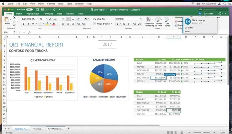Open the Formulas ribbon tab
This screenshot has height=134, width=232.
48,14
